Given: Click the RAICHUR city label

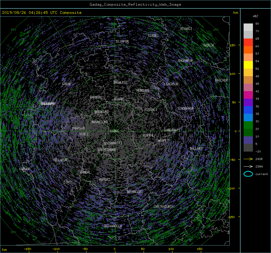Looking at the screenshot, I should [221, 80].
